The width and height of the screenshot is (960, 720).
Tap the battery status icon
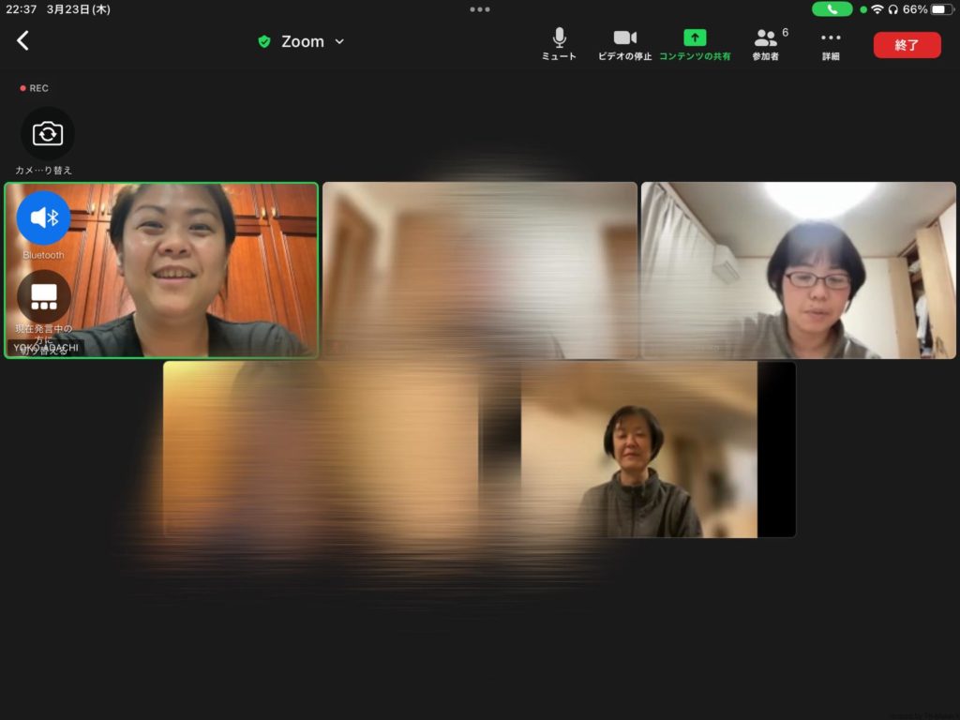pos(941,9)
